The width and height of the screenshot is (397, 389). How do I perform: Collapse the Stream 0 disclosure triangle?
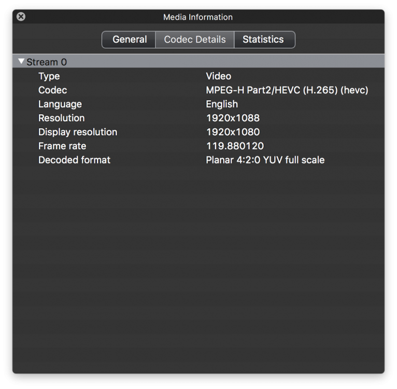coord(21,62)
